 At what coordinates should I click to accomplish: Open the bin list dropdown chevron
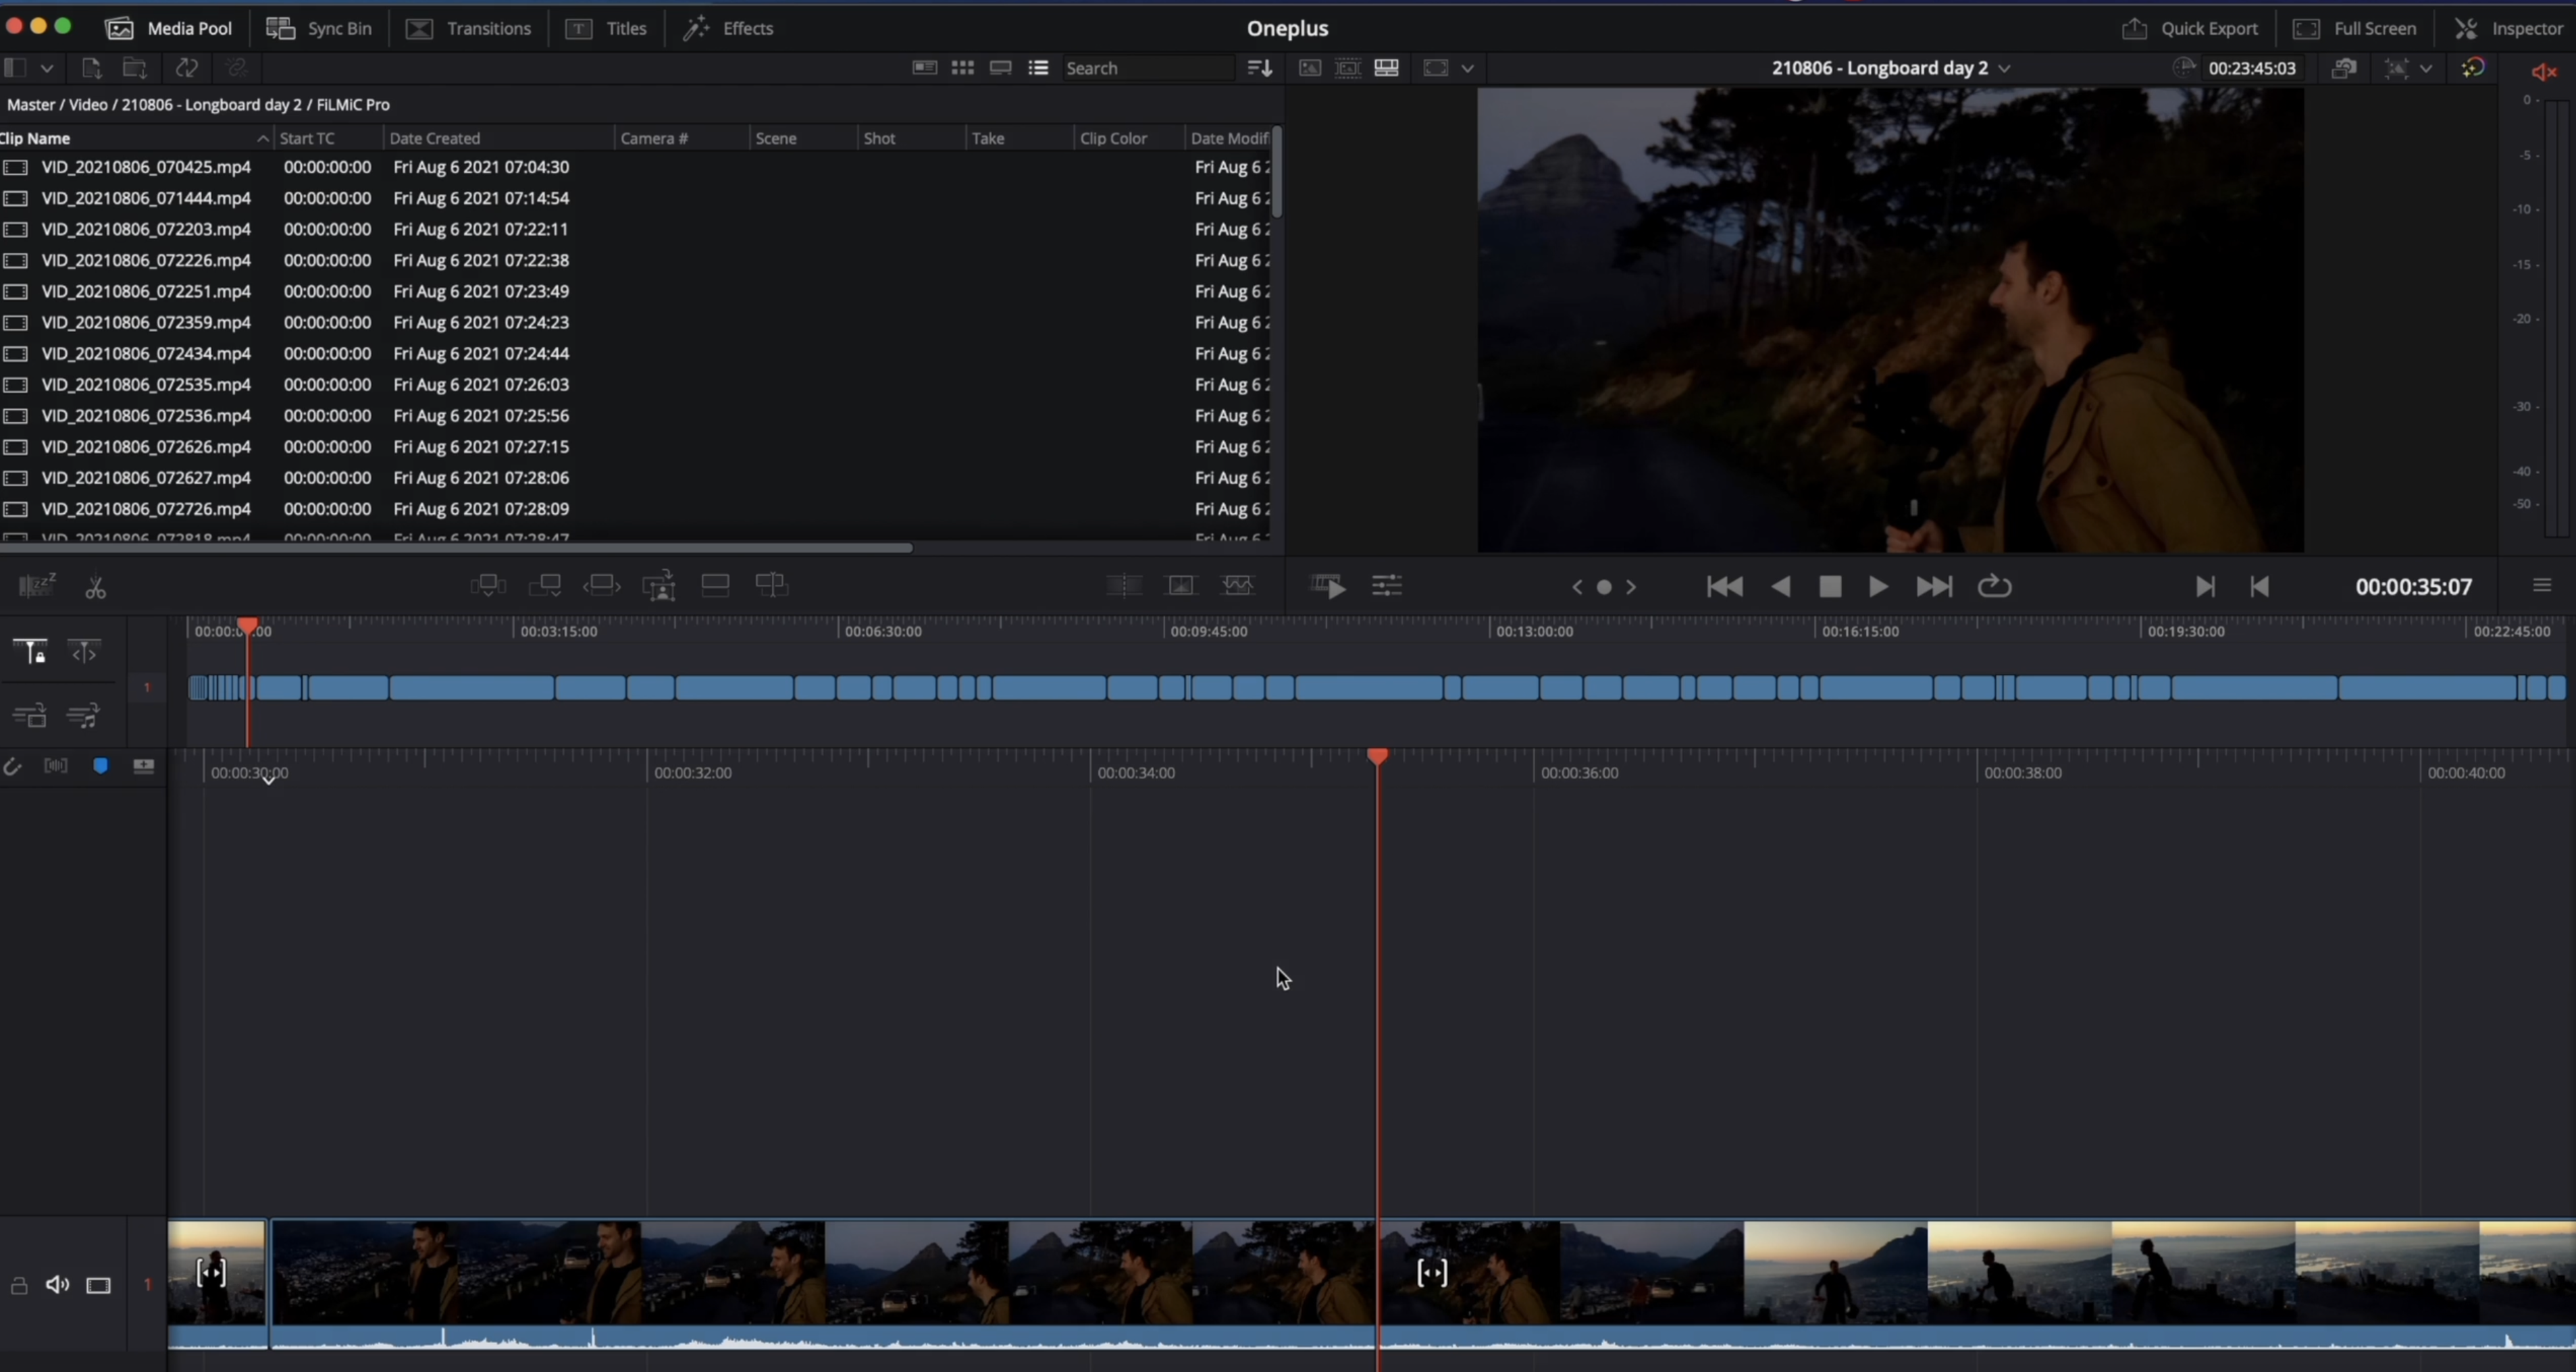[x=46, y=68]
